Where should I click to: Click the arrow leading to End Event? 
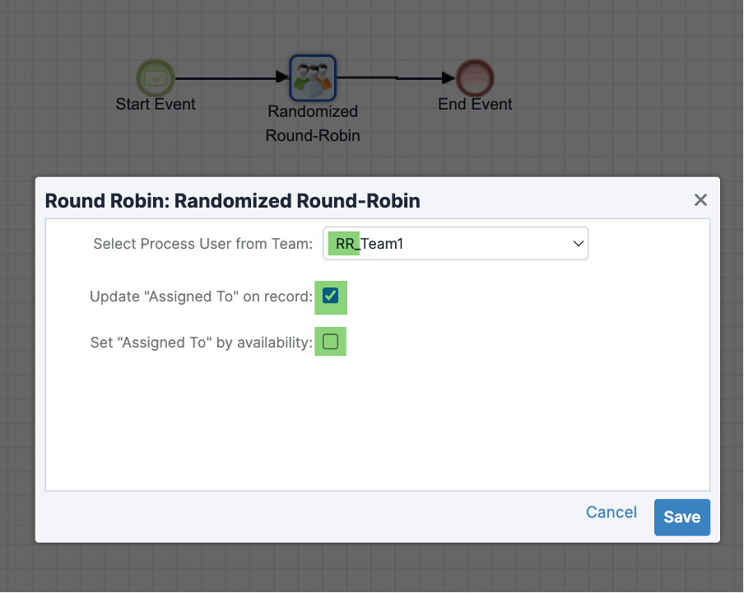pos(396,77)
